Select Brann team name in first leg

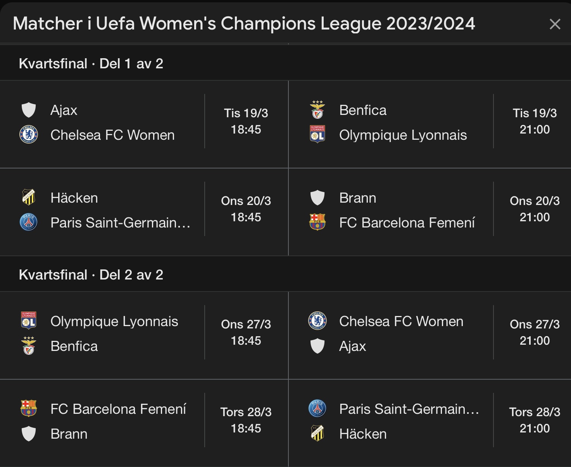[x=357, y=198]
